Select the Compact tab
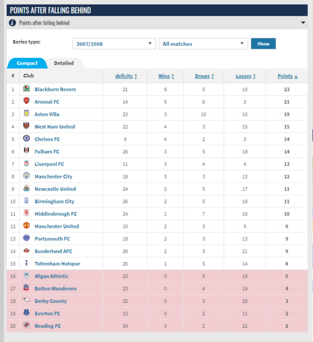313x342 pixels. (27, 63)
